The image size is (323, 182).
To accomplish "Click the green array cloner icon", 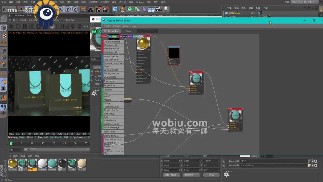I will pos(137,9).
